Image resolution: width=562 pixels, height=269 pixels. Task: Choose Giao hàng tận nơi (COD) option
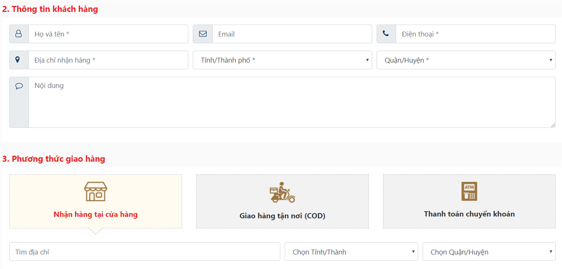(x=282, y=216)
